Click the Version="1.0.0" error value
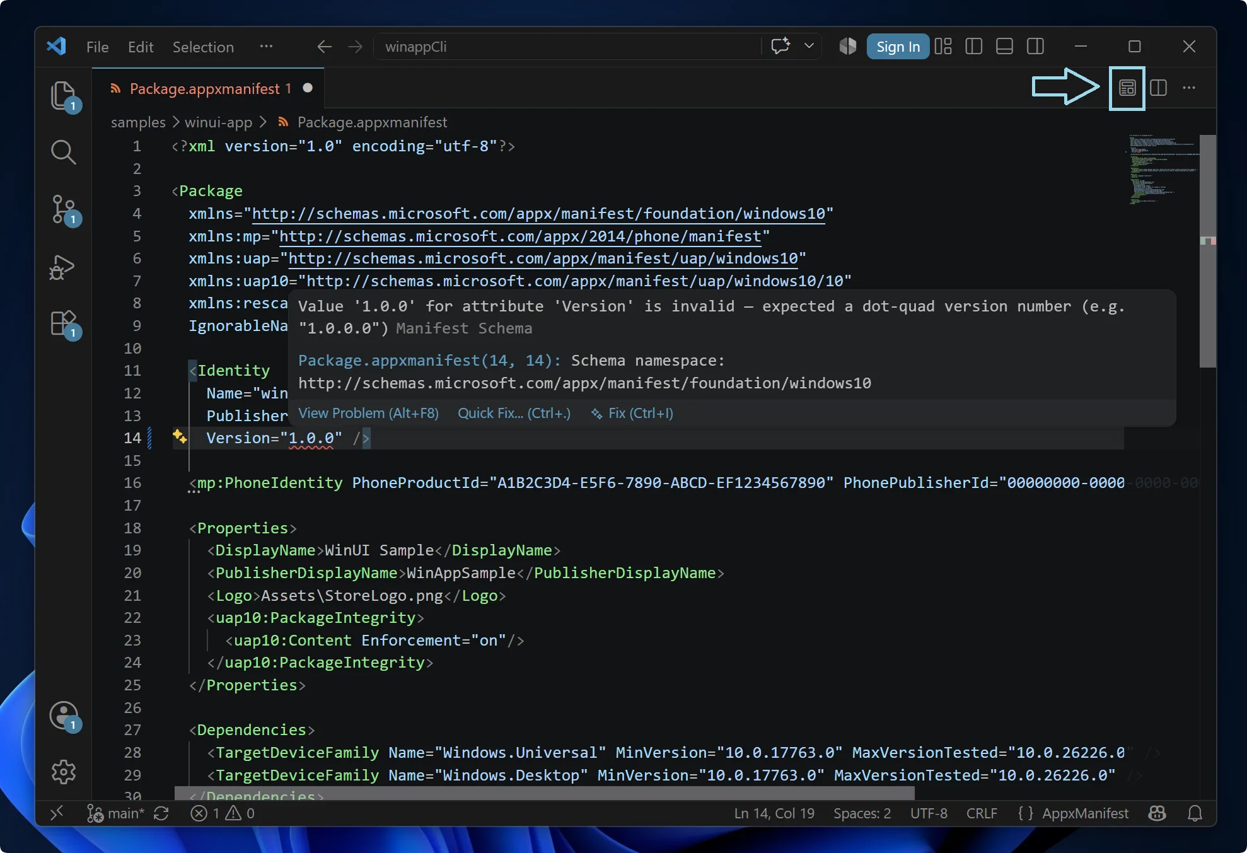 click(311, 438)
